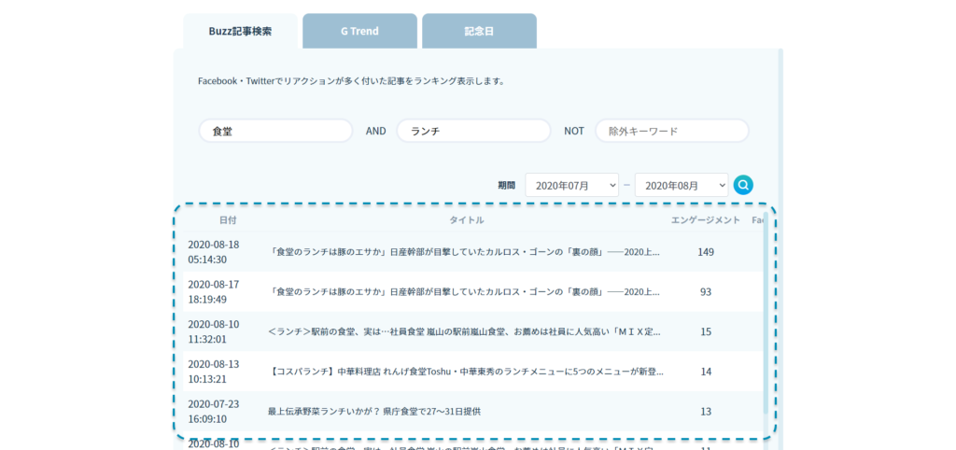Open the 記念日 tab

tap(479, 31)
